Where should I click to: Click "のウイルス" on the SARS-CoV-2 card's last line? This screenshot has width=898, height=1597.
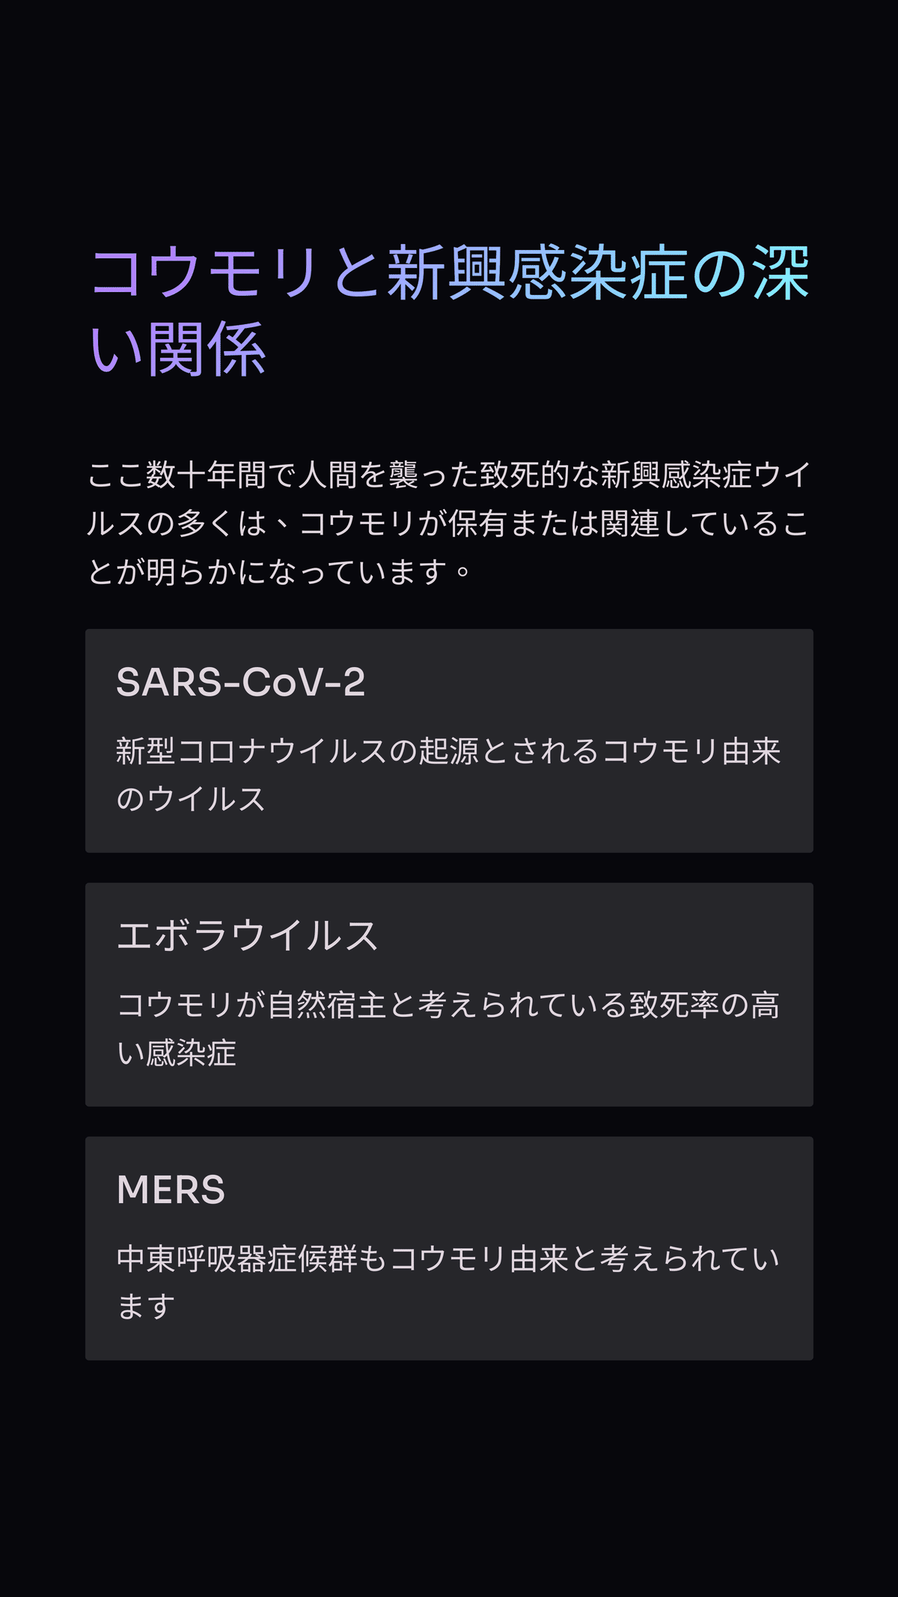(191, 799)
